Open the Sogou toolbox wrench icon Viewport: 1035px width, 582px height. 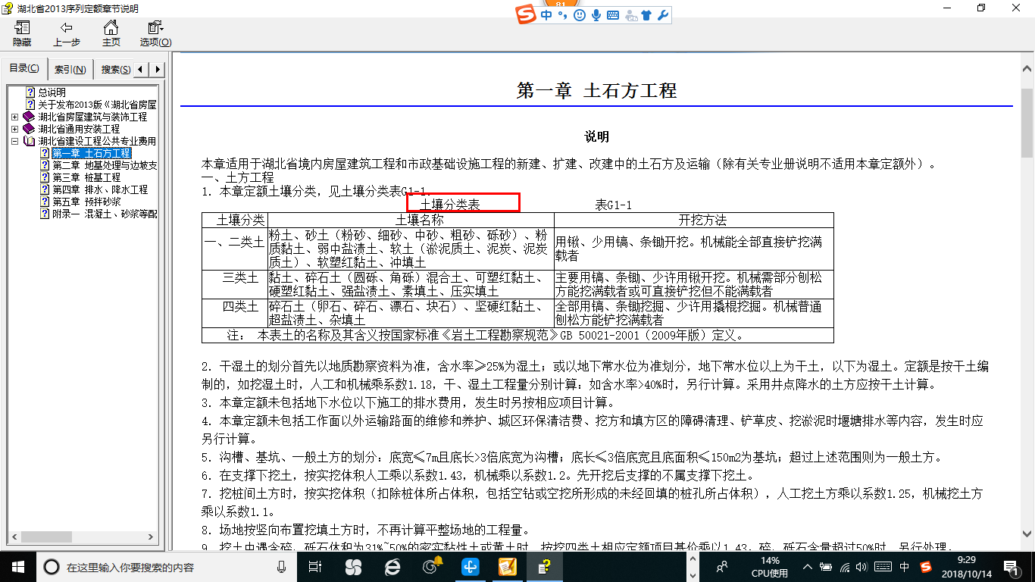click(662, 15)
